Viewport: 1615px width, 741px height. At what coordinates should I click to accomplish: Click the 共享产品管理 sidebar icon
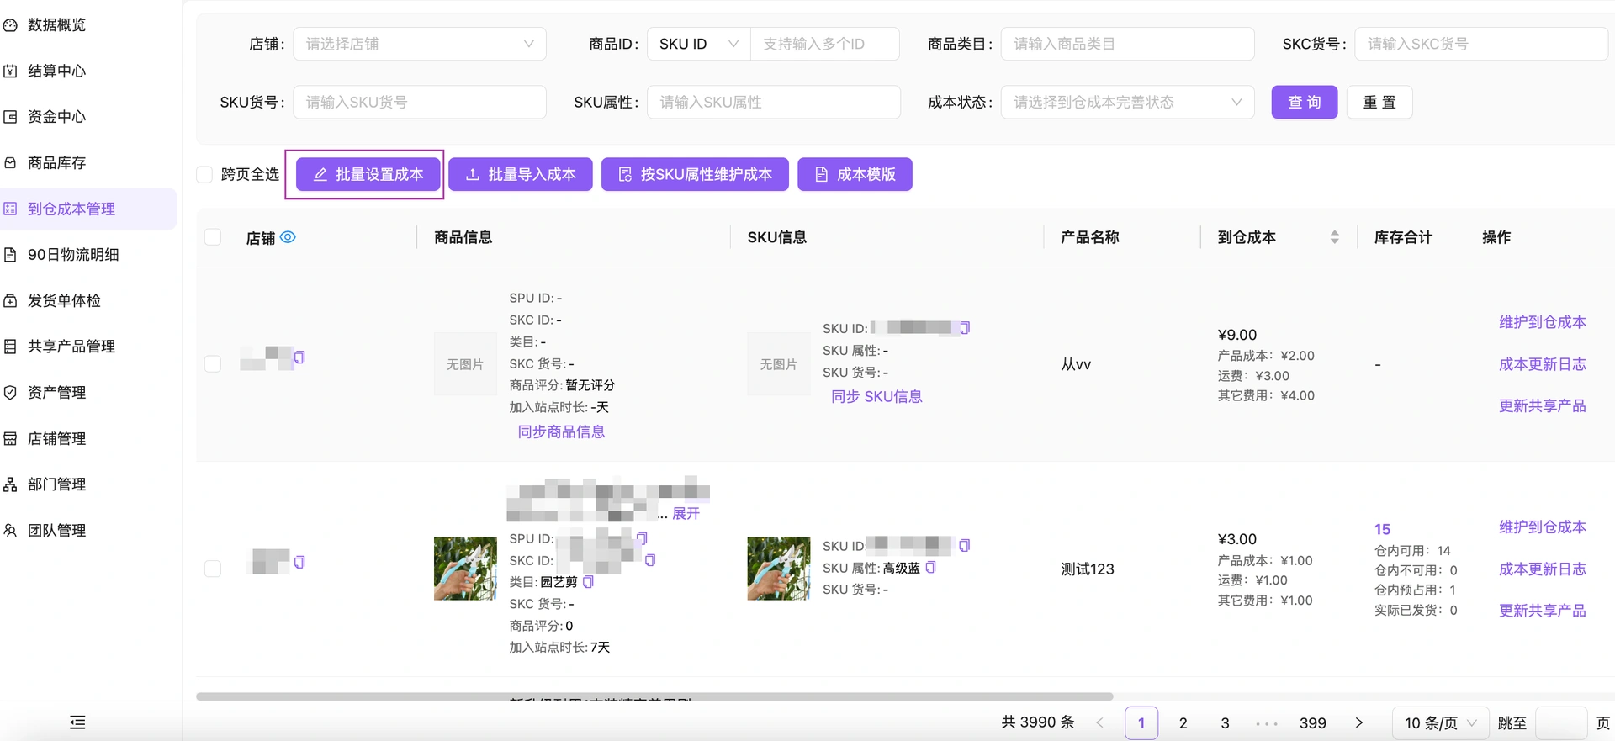(10, 347)
